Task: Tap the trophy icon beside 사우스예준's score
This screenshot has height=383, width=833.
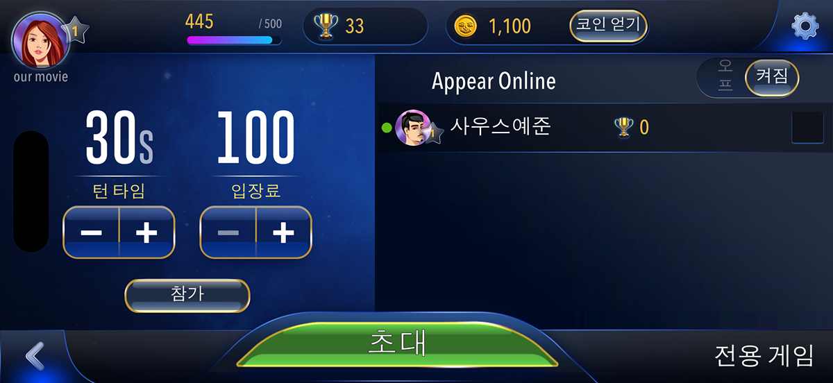Action: pos(623,127)
